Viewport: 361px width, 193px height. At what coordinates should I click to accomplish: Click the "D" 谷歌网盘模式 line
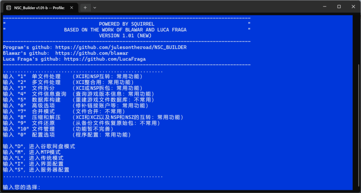[x=39, y=147]
